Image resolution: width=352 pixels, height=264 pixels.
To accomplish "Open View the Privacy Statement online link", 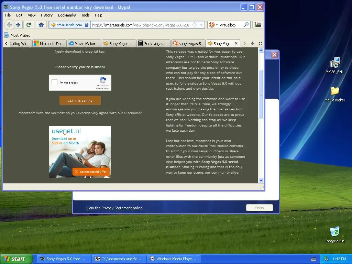I will 114,208.
